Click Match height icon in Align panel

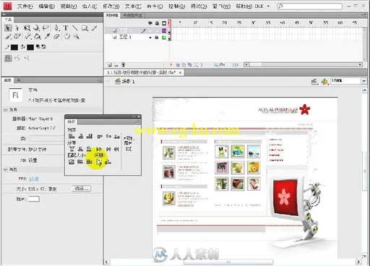coord(80,162)
